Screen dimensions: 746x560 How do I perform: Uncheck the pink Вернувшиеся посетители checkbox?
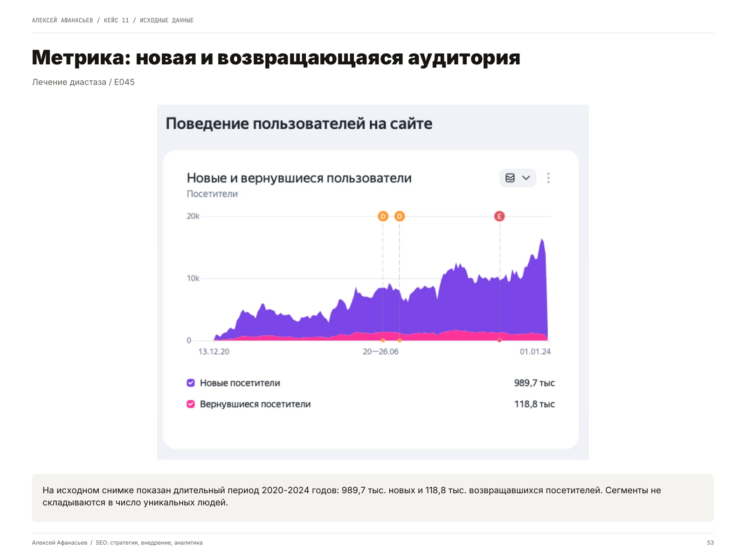191,404
